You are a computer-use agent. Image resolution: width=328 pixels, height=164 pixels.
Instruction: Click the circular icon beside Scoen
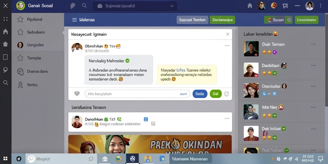289,20
